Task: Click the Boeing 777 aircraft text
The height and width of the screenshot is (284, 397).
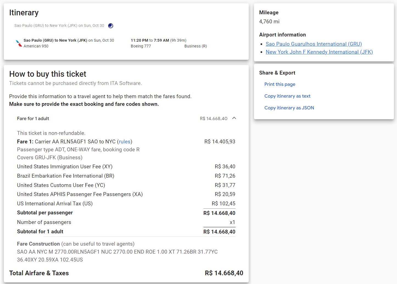Action: [x=141, y=46]
